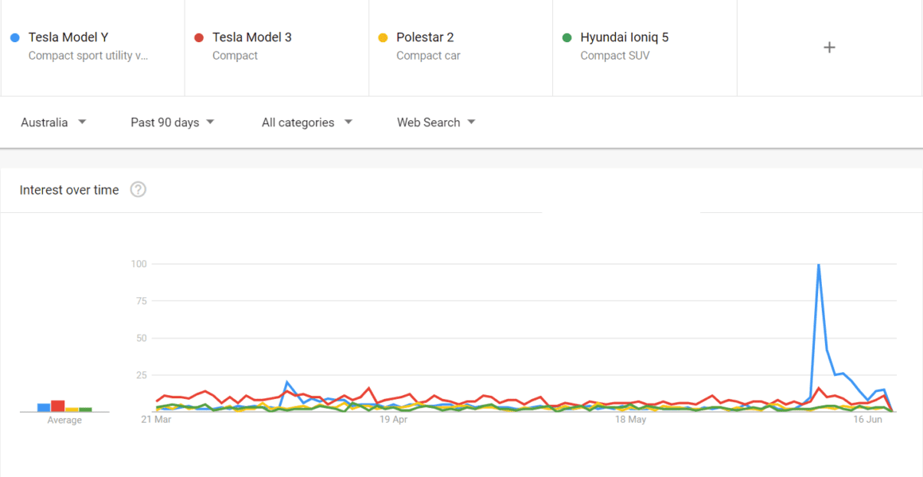
Task: Click the green Hyundai Ioniq 5 color dot
Action: point(566,37)
